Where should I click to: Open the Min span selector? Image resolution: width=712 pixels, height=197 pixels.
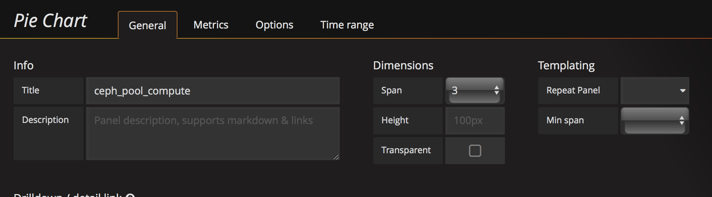pyautogui.click(x=655, y=120)
